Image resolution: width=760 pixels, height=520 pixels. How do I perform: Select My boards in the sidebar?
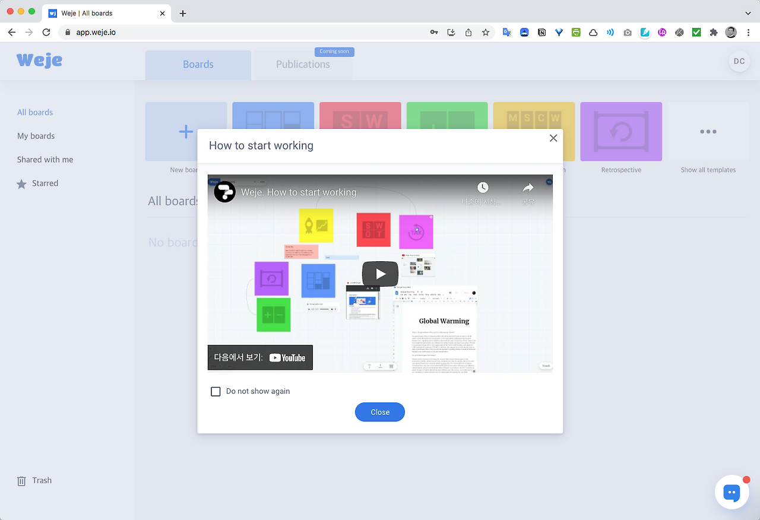coord(36,136)
